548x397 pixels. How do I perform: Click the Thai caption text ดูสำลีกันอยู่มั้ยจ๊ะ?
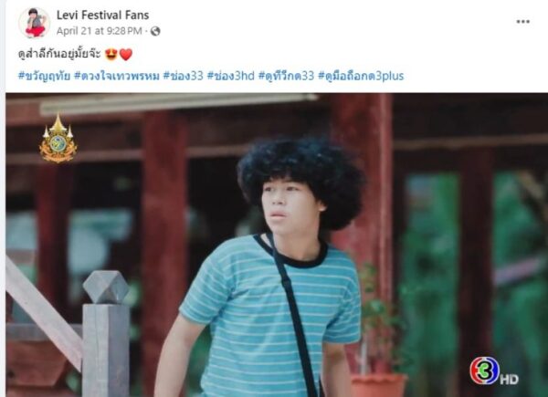coord(59,54)
